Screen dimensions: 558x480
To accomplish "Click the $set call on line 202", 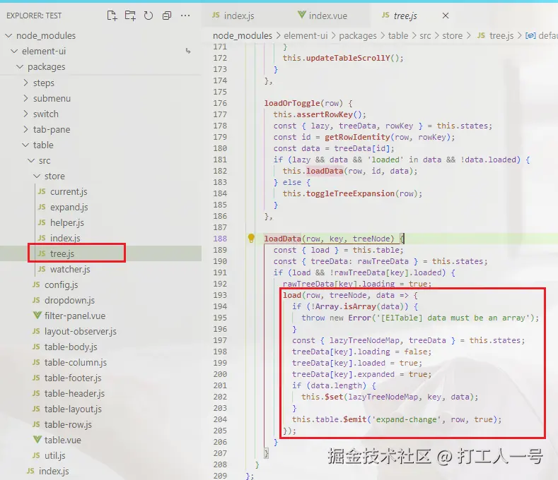I will 334,397.
